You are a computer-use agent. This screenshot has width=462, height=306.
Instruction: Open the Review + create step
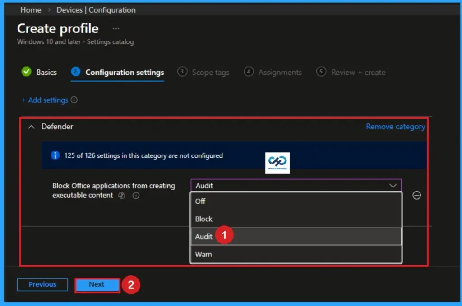point(359,72)
